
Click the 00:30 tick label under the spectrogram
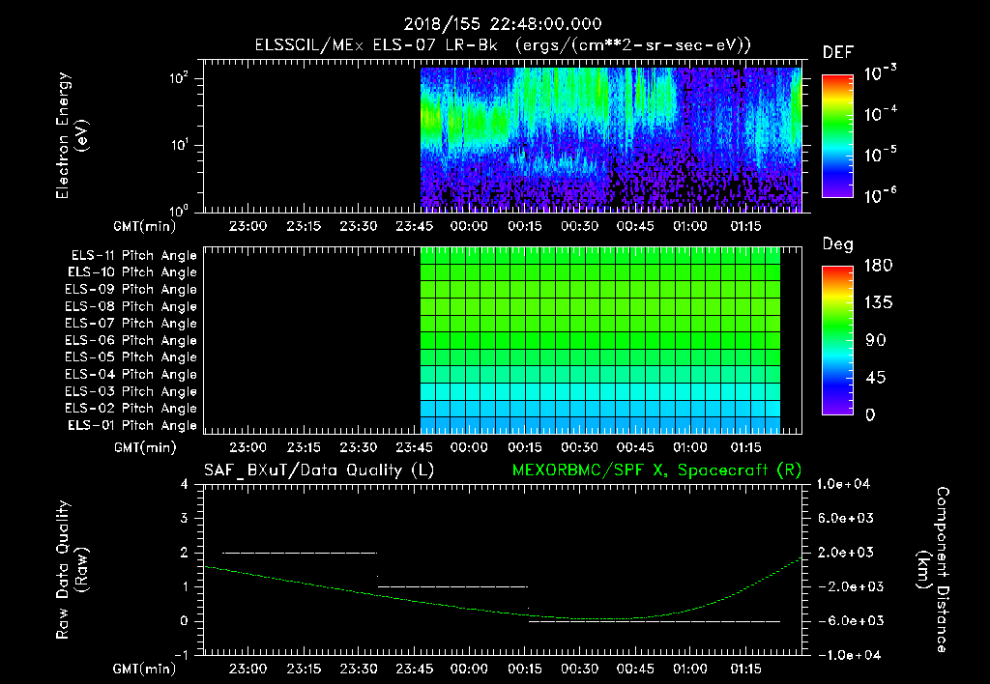click(x=580, y=226)
